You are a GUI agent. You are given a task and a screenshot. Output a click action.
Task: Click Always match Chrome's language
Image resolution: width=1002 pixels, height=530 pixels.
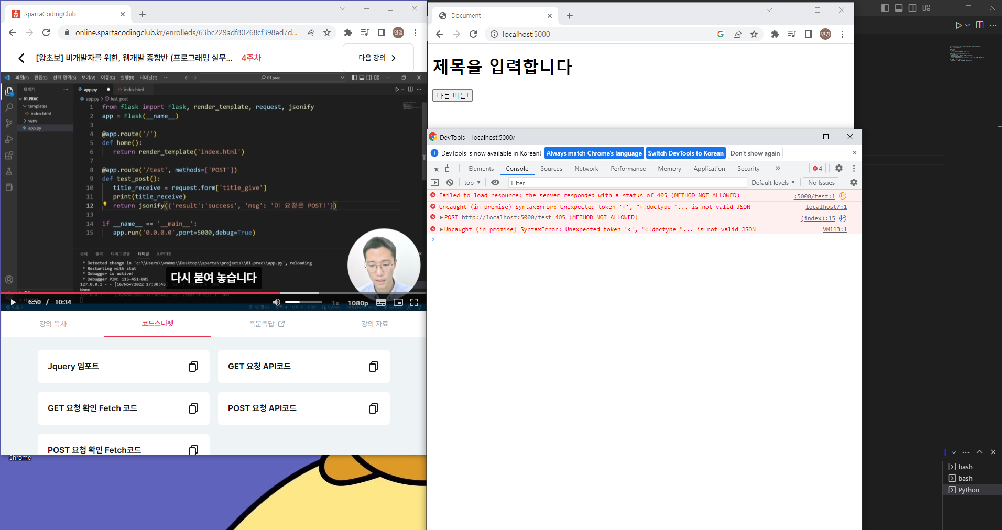coord(594,153)
